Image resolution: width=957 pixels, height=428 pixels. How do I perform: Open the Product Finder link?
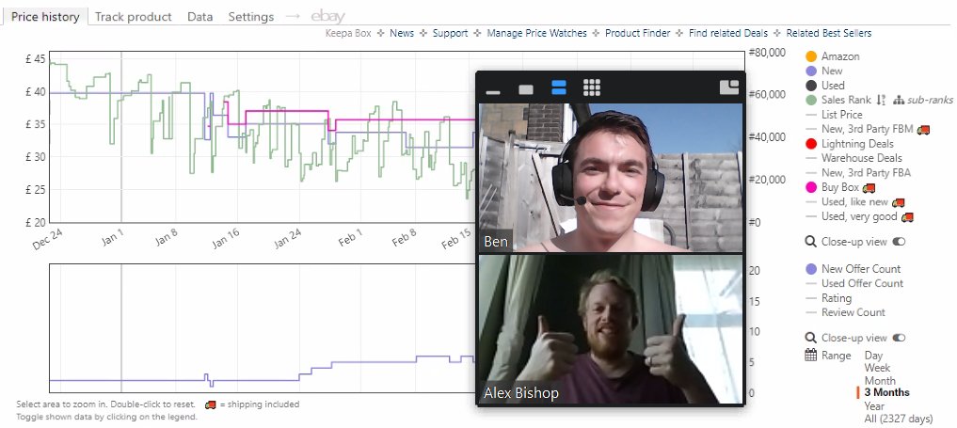[x=637, y=34]
